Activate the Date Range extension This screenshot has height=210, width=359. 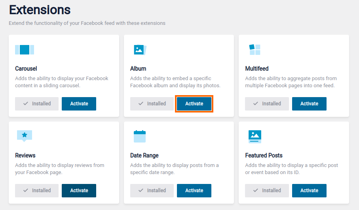194,191
